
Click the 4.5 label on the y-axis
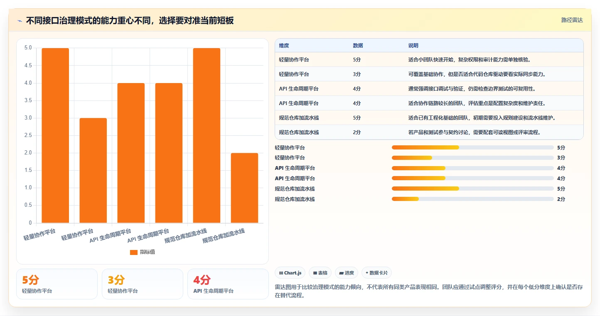(28, 66)
